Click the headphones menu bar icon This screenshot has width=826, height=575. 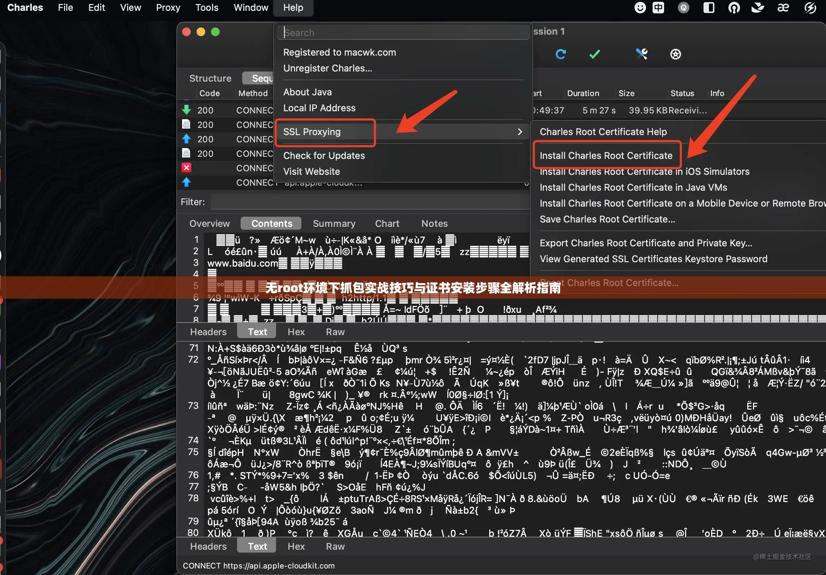click(x=733, y=8)
